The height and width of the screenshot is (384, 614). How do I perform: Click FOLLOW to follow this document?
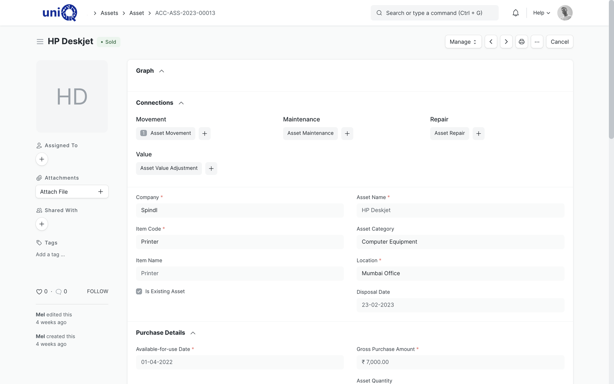tap(97, 292)
